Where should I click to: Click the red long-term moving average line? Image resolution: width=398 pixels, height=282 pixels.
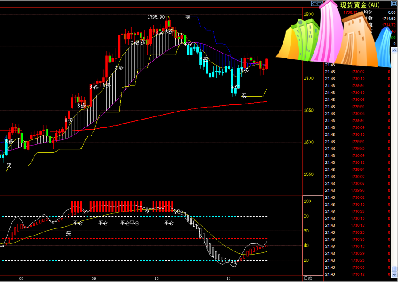click(x=152, y=117)
